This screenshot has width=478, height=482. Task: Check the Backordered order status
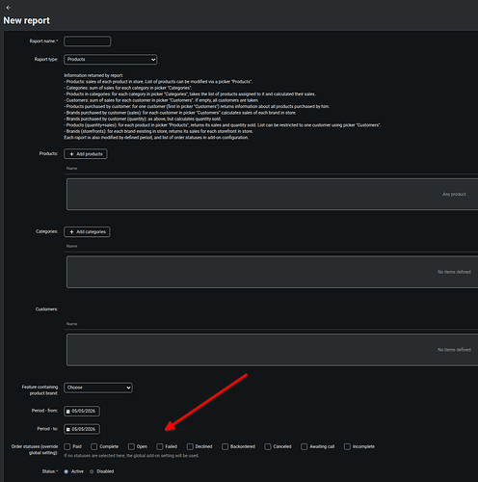coord(225,446)
